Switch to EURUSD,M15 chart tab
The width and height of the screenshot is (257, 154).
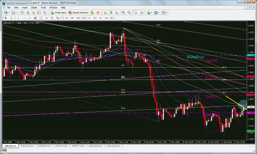pos(27,146)
